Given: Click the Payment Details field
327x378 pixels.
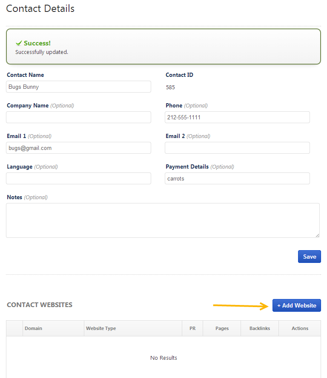Looking at the screenshot, I should pyautogui.click(x=237, y=178).
